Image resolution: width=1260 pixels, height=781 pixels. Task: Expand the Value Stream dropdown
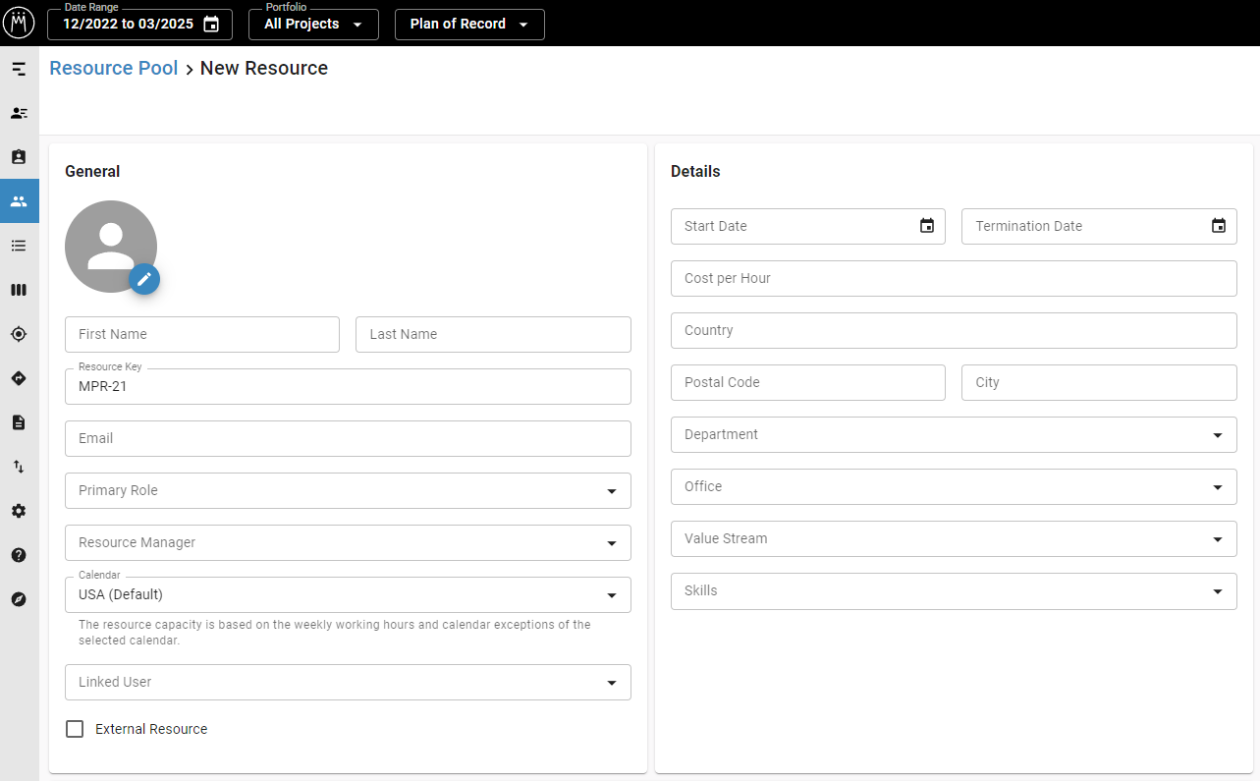point(954,538)
